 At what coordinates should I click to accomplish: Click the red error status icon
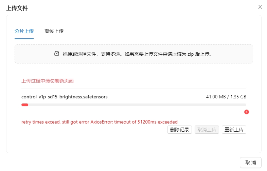point(246,112)
